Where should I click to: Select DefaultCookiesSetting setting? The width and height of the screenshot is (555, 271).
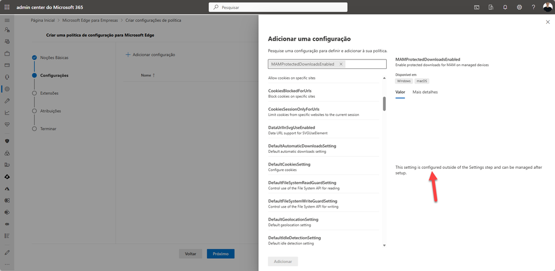coord(323,167)
